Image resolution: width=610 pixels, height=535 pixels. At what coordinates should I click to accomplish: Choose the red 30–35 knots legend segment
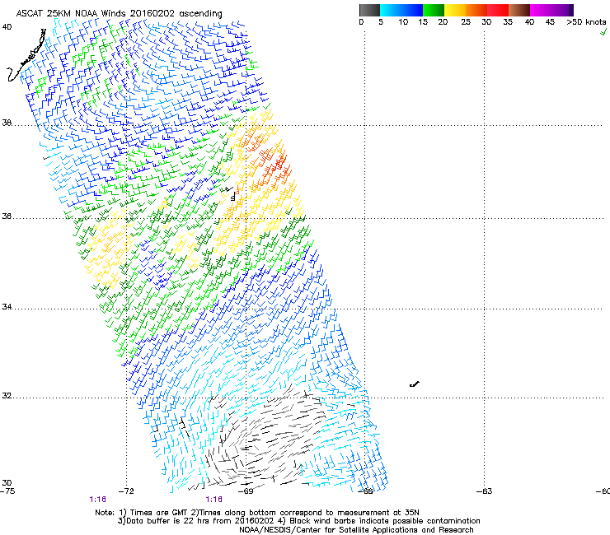click(x=498, y=10)
